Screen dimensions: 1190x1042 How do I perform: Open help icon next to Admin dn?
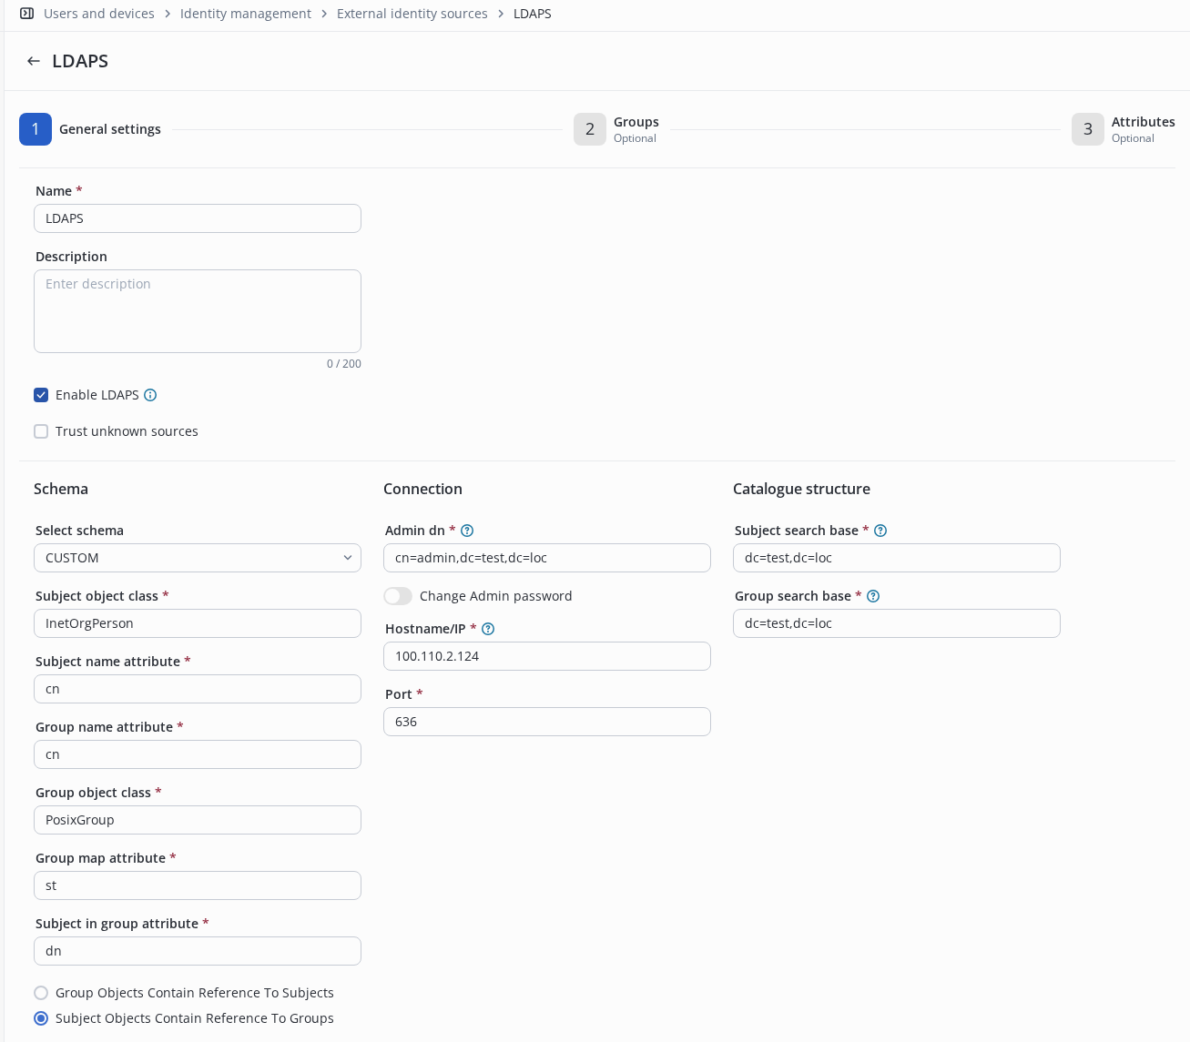[x=467, y=531]
